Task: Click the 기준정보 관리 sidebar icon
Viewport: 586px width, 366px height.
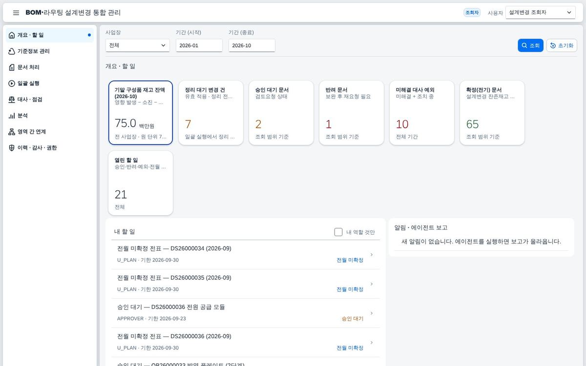Action: coord(12,51)
